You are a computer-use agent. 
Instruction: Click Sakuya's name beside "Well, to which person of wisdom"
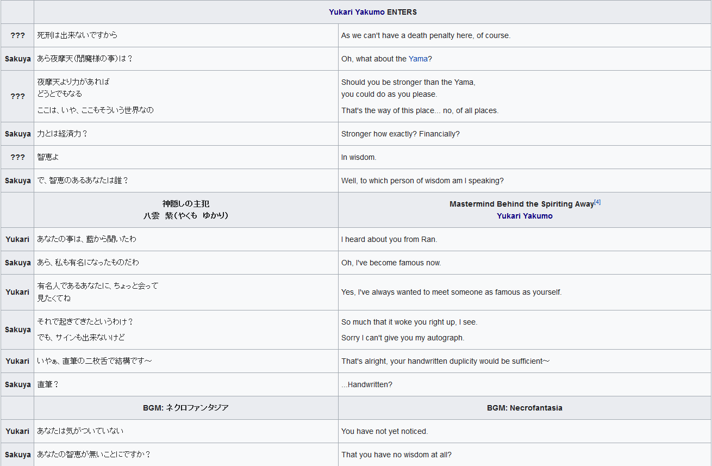point(18,181)
